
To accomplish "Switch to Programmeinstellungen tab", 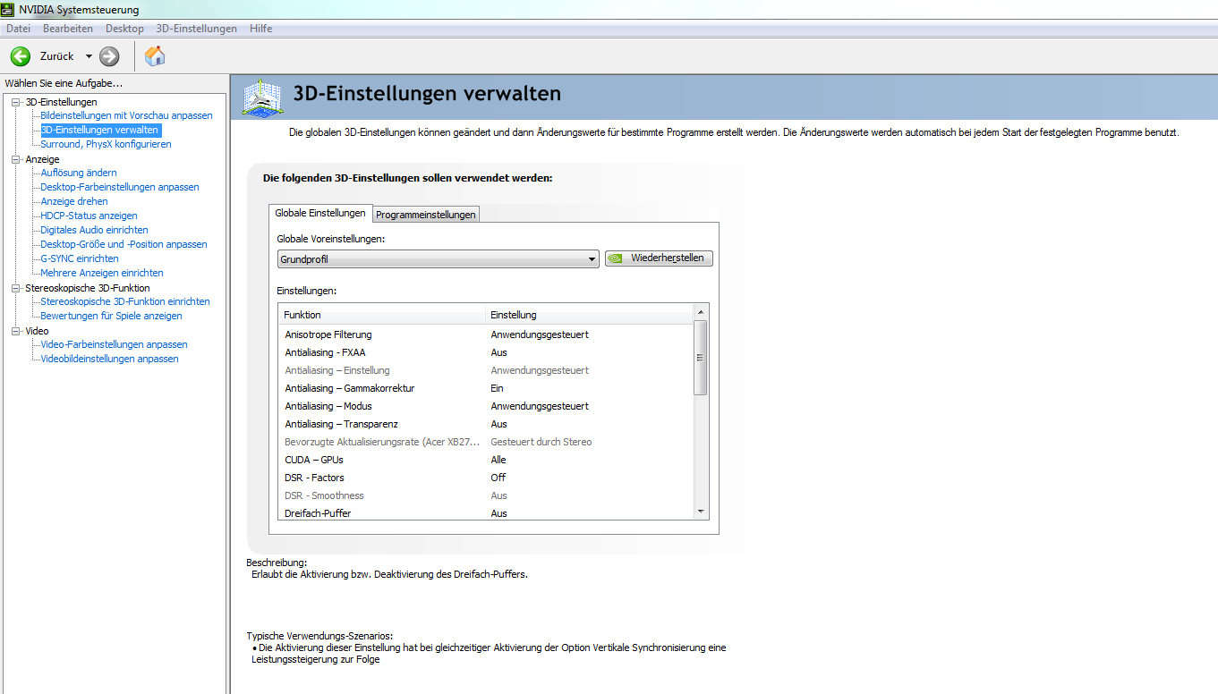I will [426, 215].
